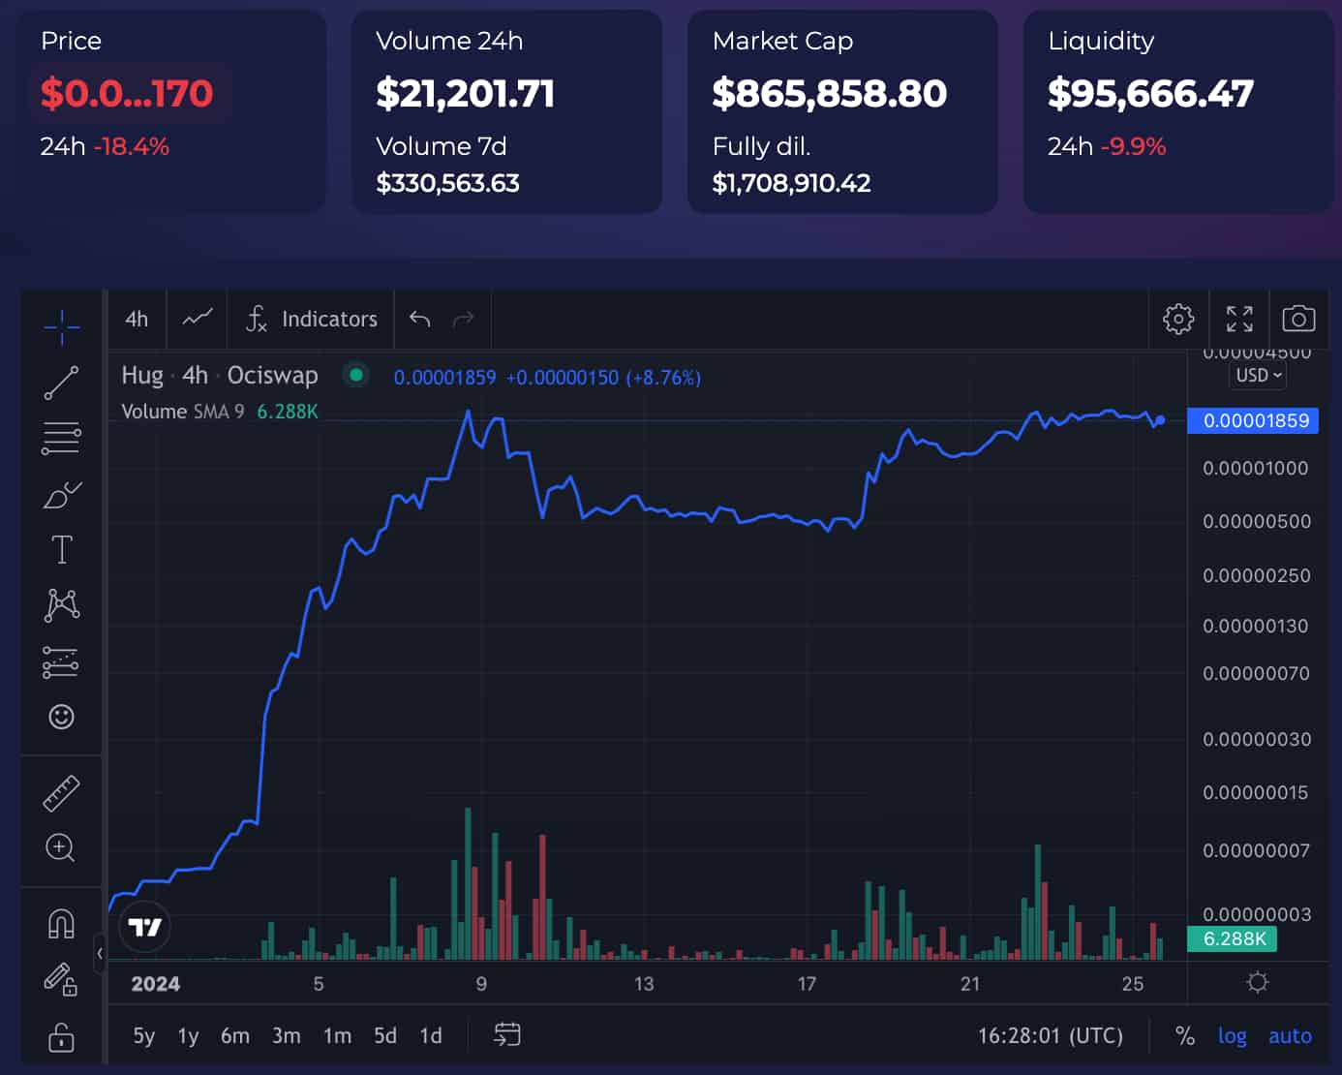
Task: Open the USD currency dropdown
Action: coord(1259,376)
